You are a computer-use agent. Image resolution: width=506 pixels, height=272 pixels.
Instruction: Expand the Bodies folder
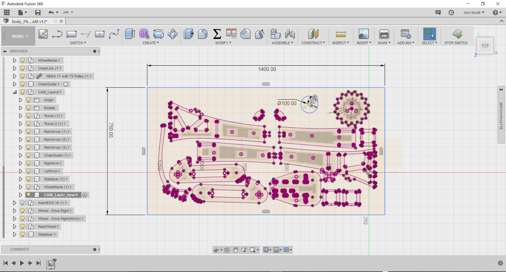click(x=20, y=108)
